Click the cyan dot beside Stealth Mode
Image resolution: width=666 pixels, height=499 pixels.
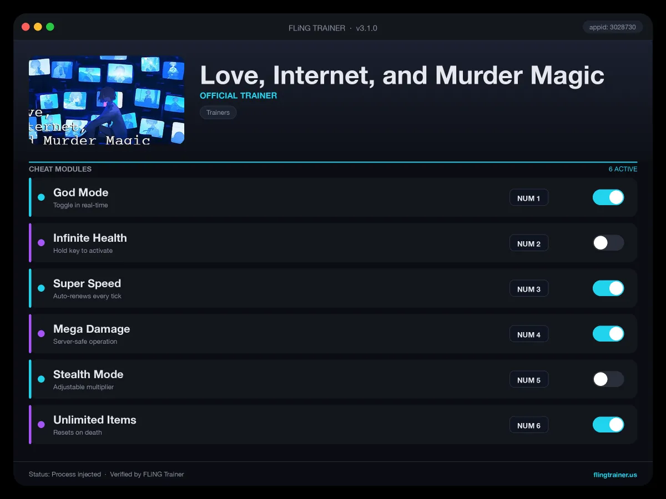41,379
